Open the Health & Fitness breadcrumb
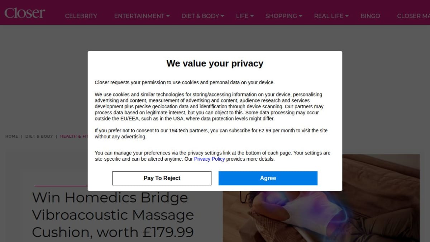This screenshot has width=430, height=242. 74,136
